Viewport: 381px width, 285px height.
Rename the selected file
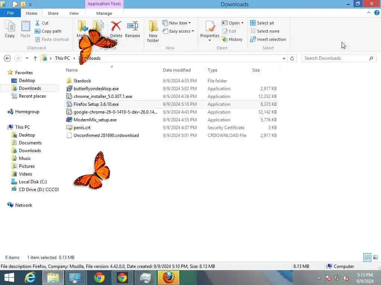[x=132, y=29]
